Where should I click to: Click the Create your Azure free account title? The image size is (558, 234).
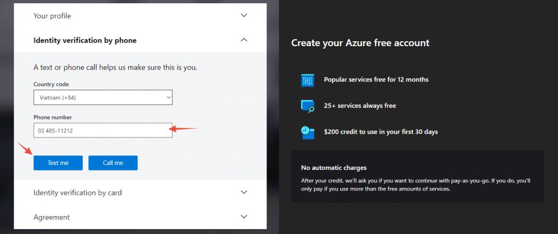(361, 43)
